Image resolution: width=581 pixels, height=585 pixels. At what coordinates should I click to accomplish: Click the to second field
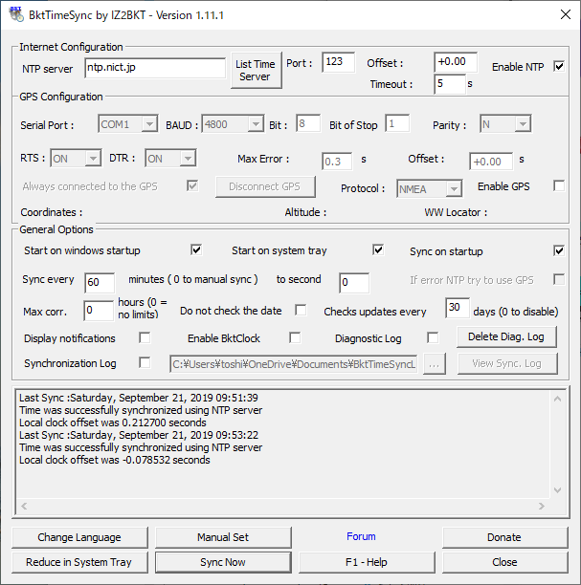[354, 283]
